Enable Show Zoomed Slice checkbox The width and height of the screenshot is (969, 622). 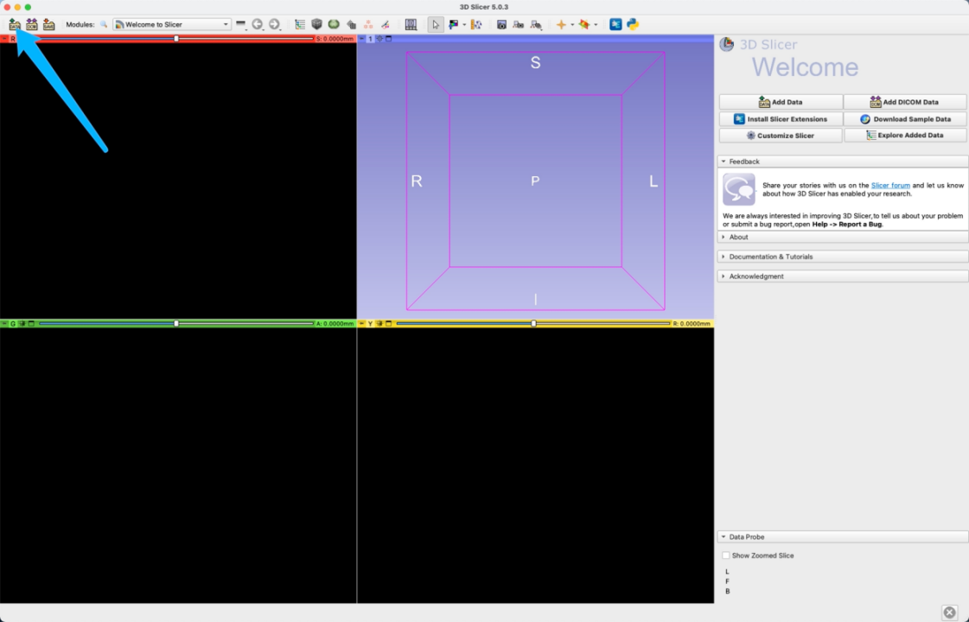(x=726, y=555)
